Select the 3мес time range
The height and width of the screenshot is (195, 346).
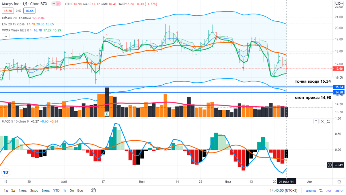[x=34, y=190]
